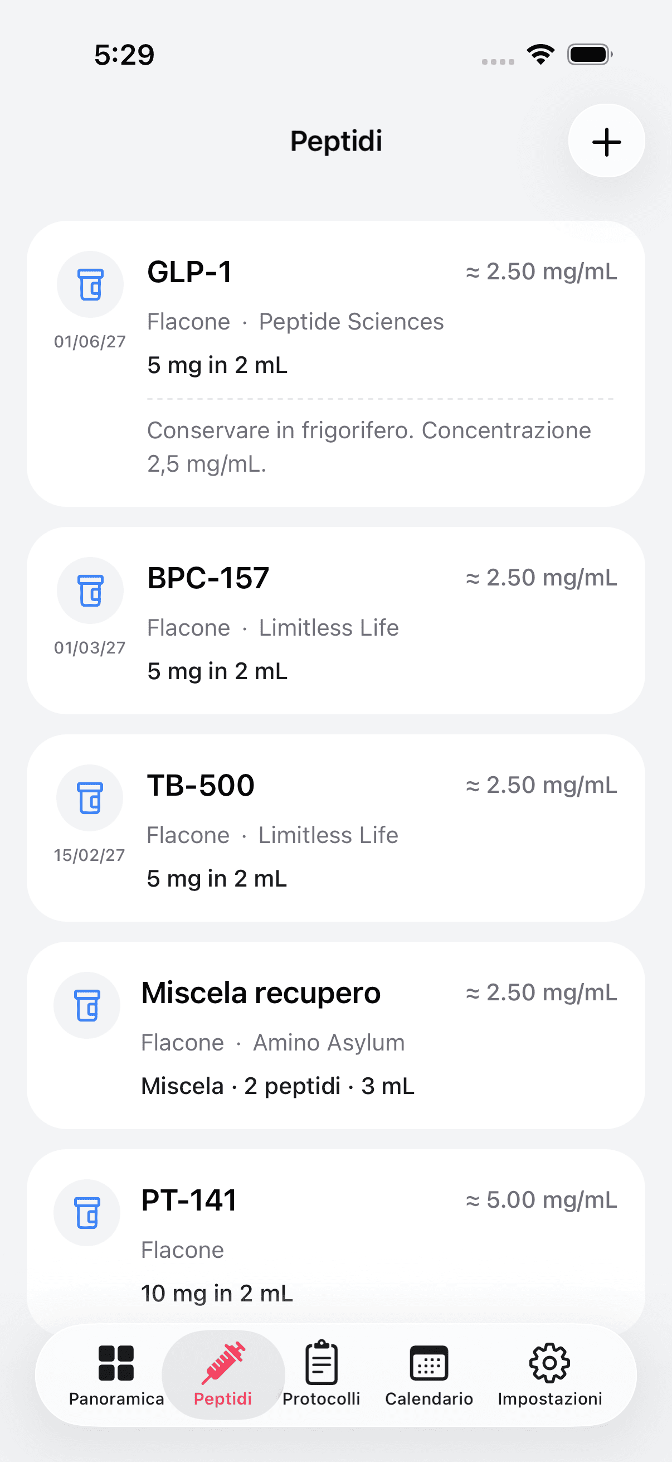The height and width of the screenshot is (1462, 672).
Task: Open the GLP-1 peptide title
Action: 189,272
